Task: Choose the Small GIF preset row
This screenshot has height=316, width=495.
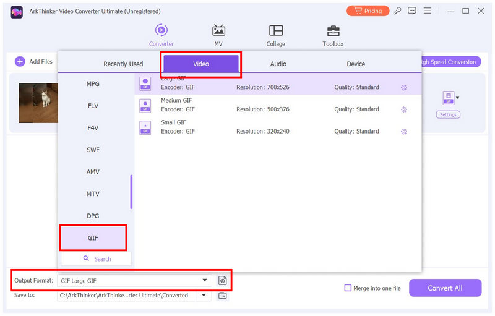Action: click(278, 128)
